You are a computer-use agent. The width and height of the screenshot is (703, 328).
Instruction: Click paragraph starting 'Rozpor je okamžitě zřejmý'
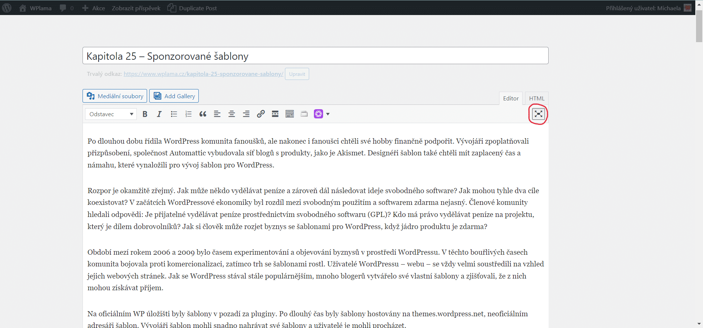[314, 209]
